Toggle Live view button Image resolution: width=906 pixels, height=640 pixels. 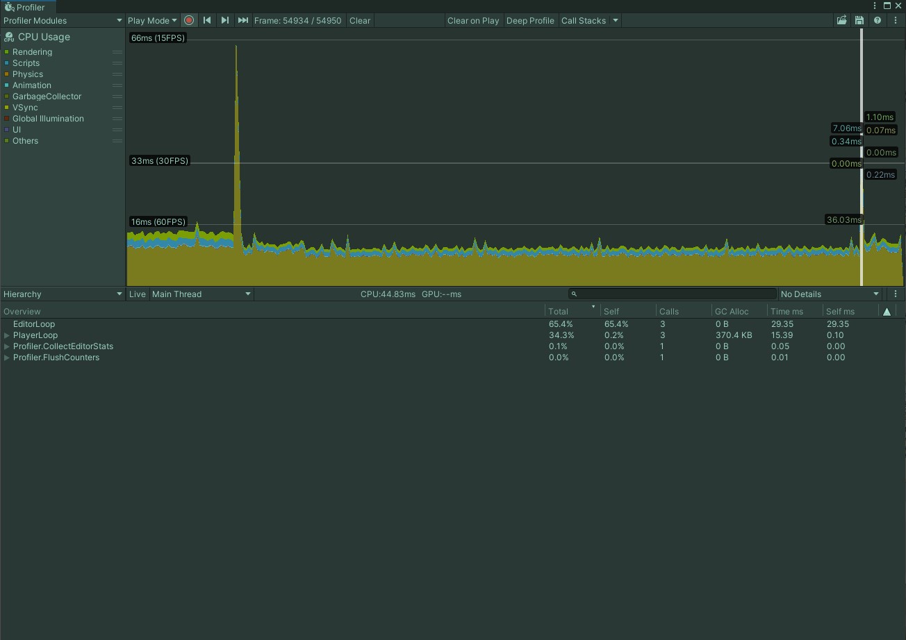138,294
